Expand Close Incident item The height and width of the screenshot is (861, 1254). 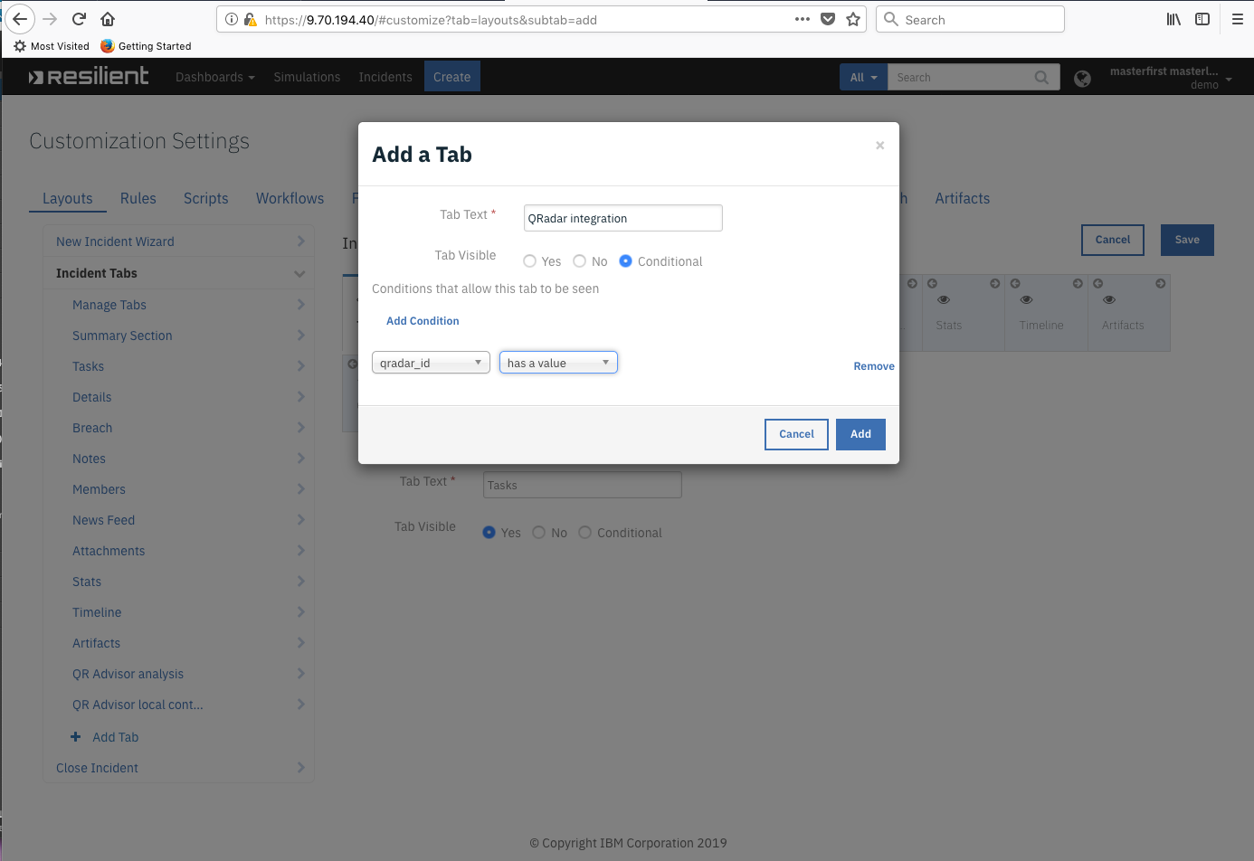pos(300,768)
